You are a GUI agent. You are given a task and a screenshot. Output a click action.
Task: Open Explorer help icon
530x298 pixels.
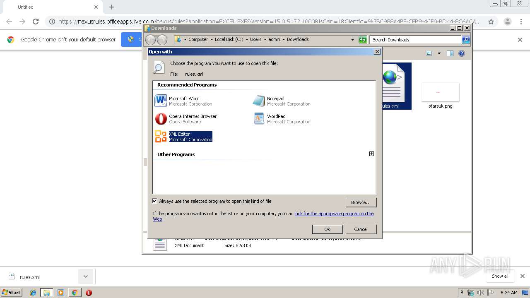point(462,53)
